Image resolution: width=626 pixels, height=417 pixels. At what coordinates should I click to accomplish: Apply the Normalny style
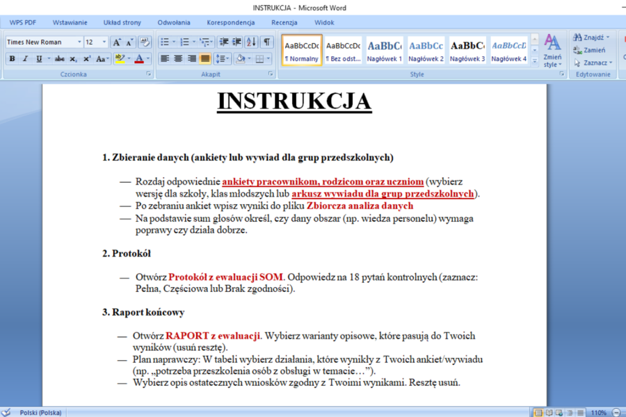click(302, 50)
